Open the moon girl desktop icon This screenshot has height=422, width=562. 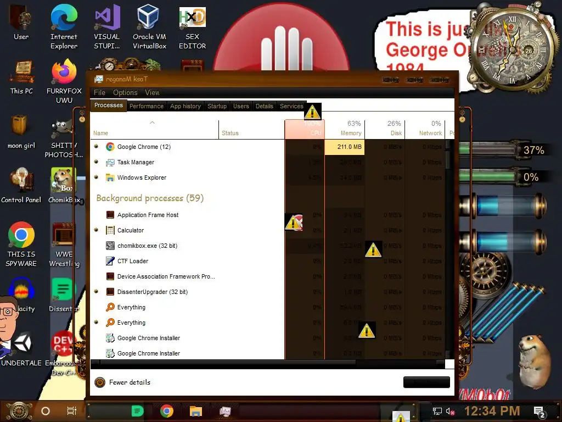coord(21,132)
